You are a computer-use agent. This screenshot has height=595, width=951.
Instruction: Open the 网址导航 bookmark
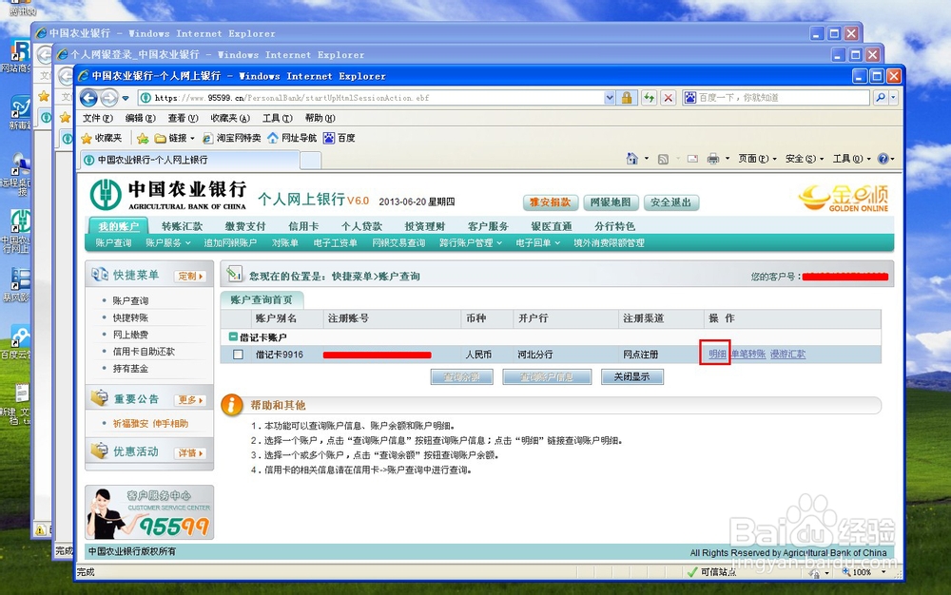[292, 138]
